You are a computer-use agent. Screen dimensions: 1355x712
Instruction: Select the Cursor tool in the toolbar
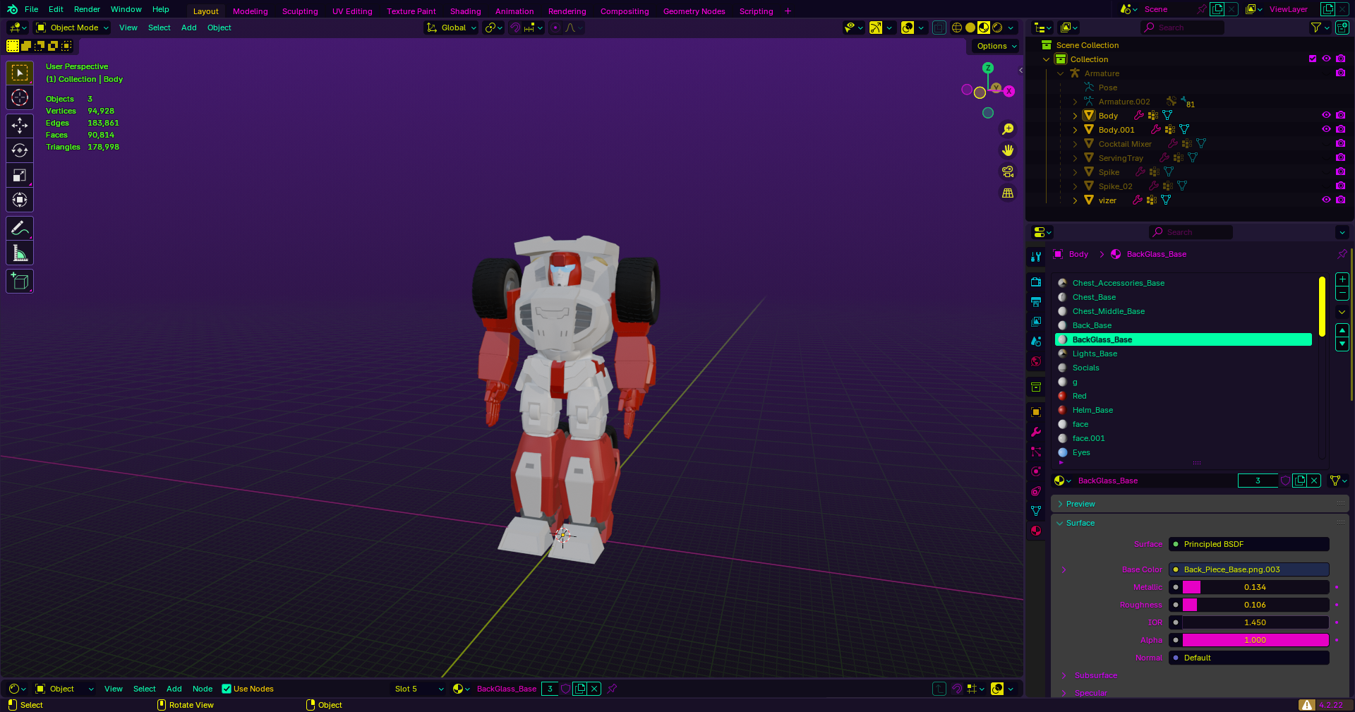point(20,97)
